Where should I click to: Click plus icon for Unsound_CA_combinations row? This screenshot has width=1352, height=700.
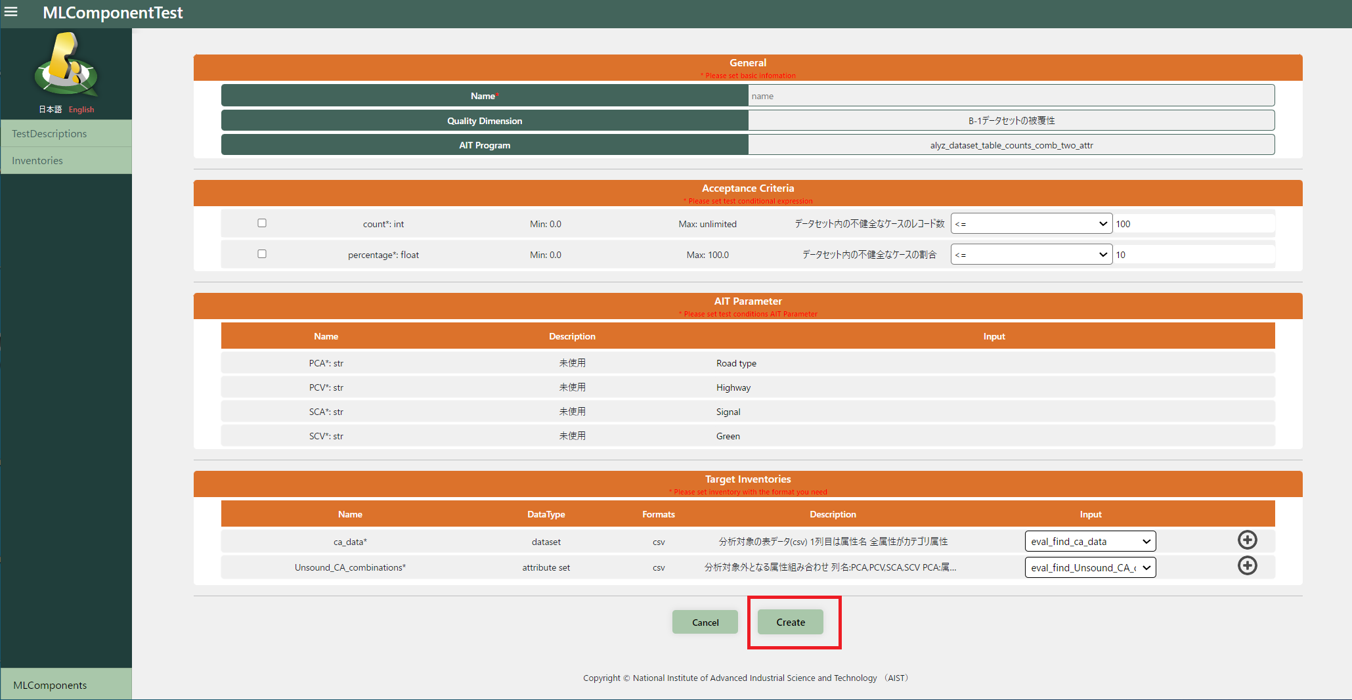[x=1247, y=565]
